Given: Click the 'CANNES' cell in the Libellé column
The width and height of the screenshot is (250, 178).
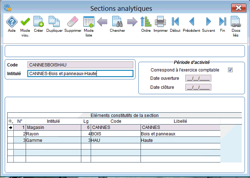Looking at the screenshot, I should (181, 127).
